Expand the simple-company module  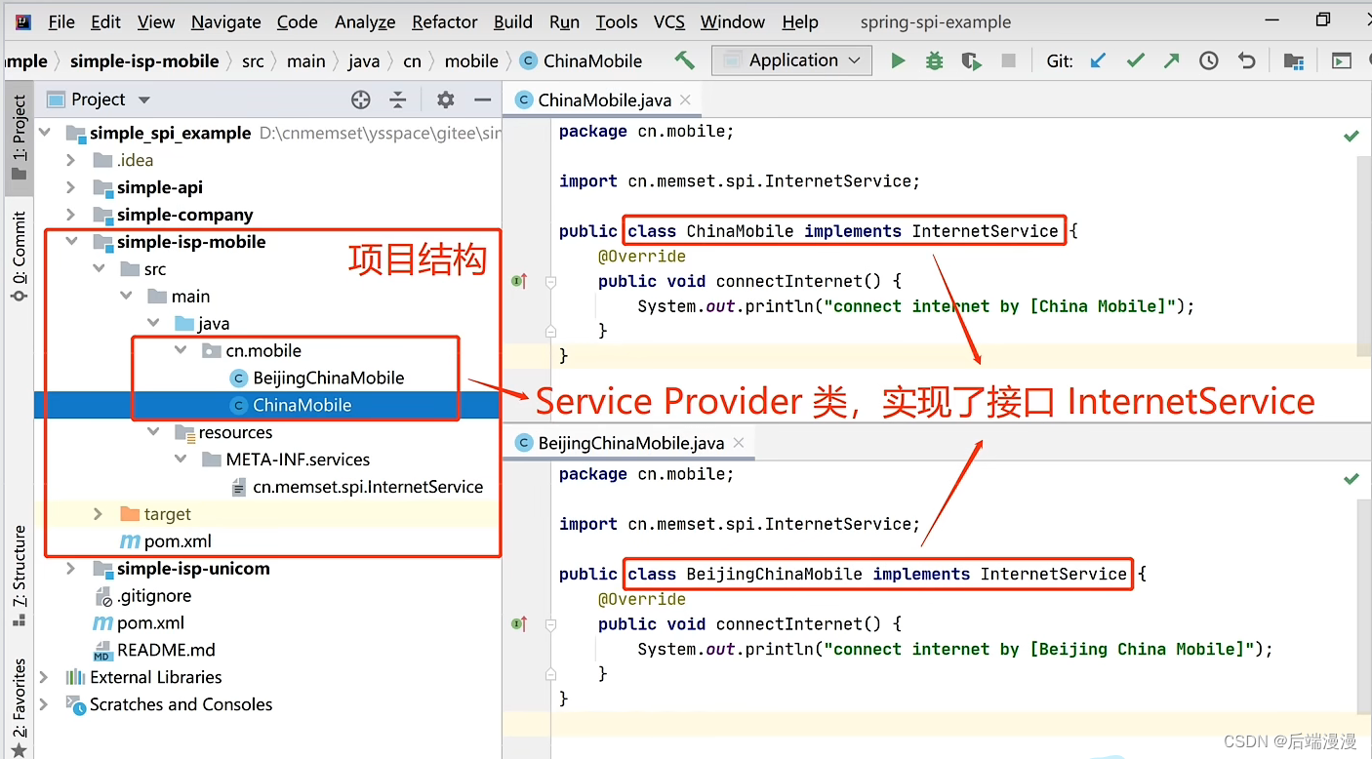[70, 215]
